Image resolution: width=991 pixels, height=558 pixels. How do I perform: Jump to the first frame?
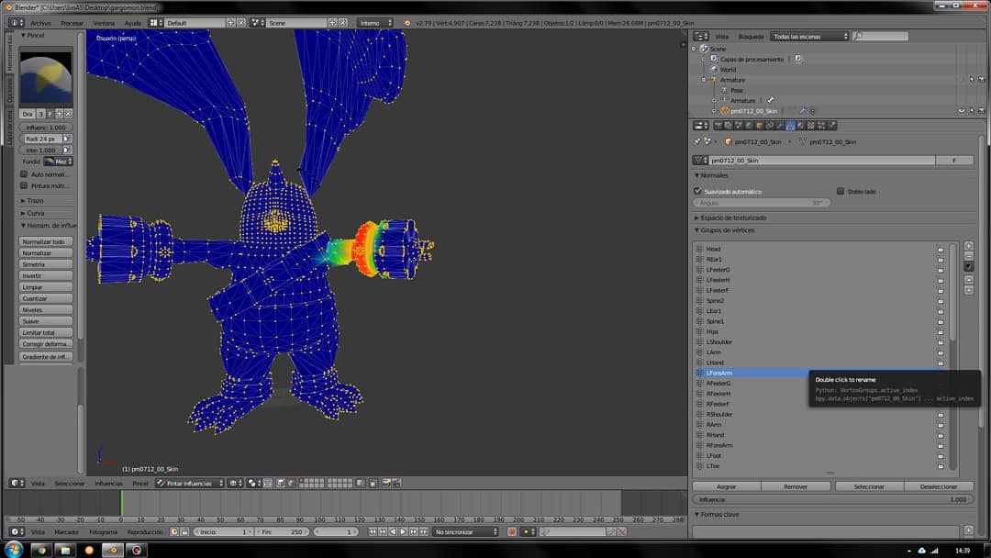(373, 532)
